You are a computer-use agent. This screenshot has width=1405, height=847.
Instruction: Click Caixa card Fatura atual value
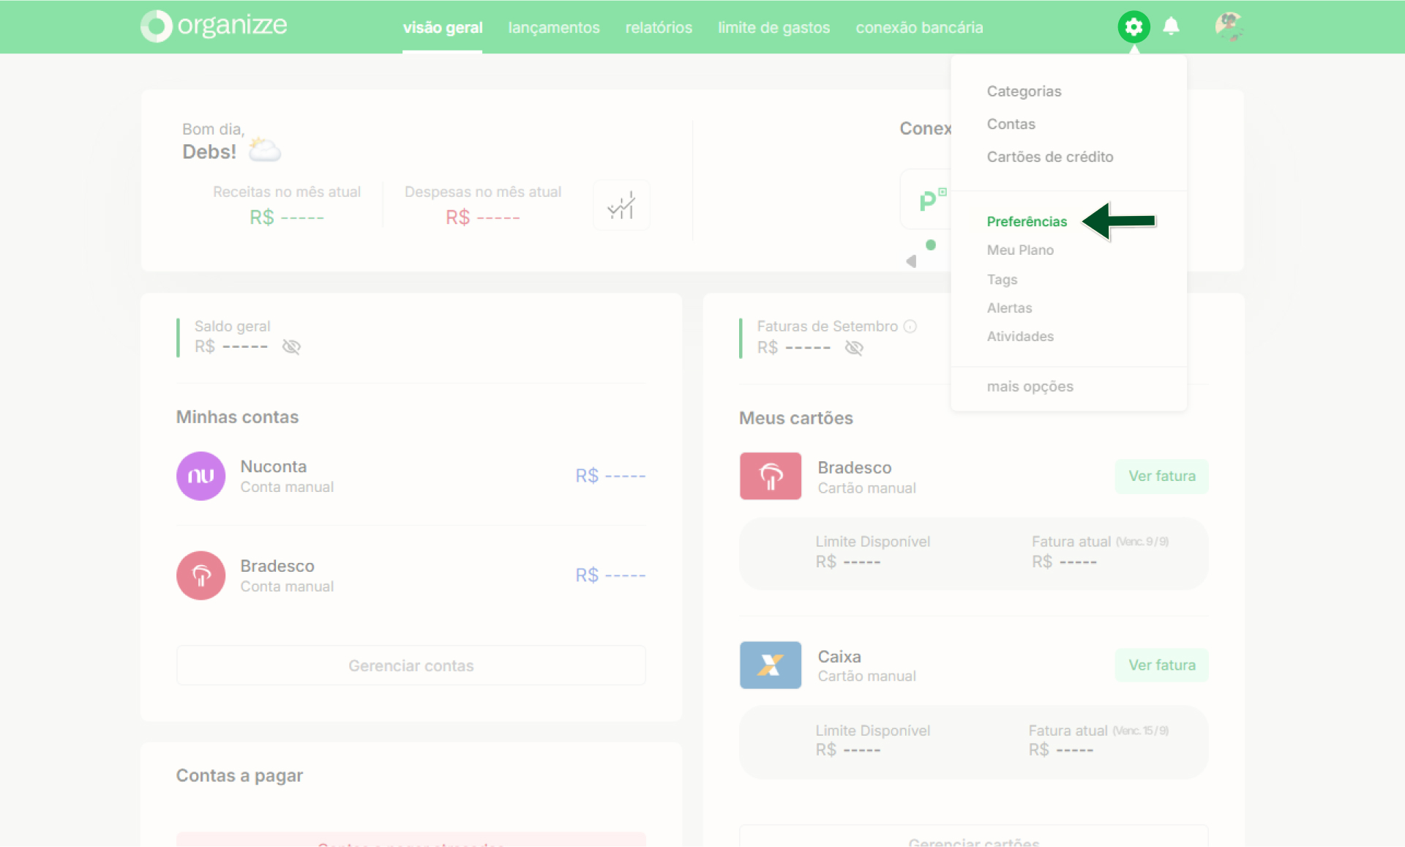pyautogui.click(x=1060, y=750)
